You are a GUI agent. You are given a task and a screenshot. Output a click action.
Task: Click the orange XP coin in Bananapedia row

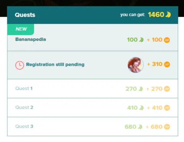167,40
